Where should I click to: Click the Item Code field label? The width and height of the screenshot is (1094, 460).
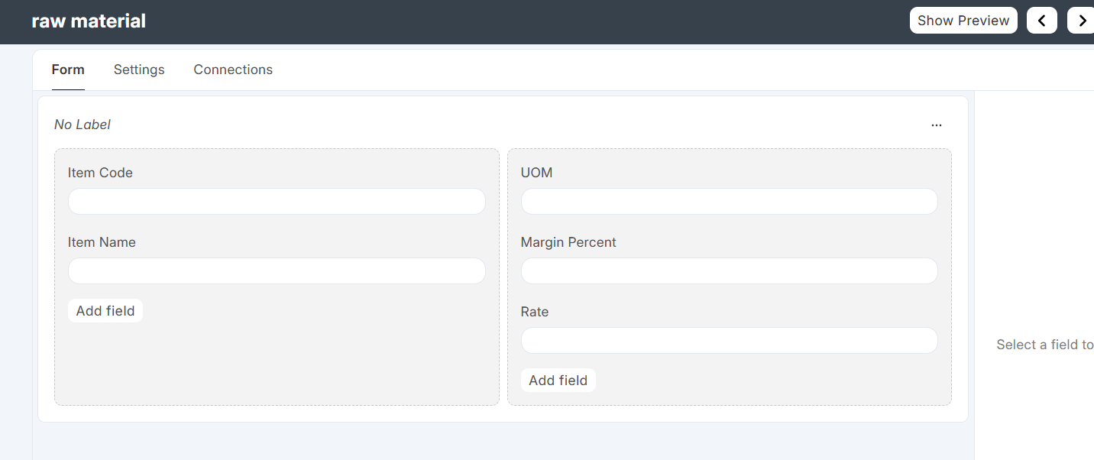click(100, 173)
